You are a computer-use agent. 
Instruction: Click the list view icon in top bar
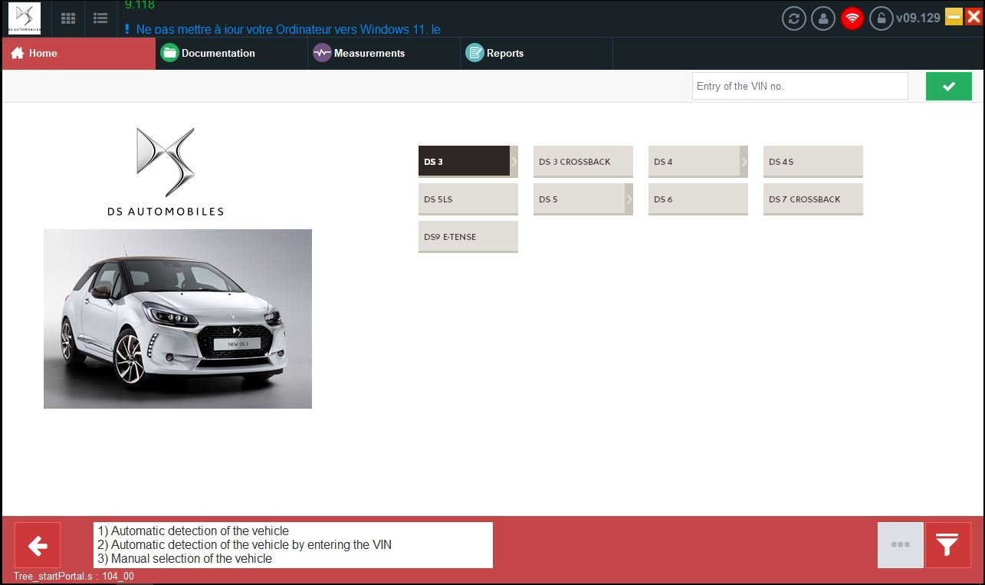click(x=100, y=18)
